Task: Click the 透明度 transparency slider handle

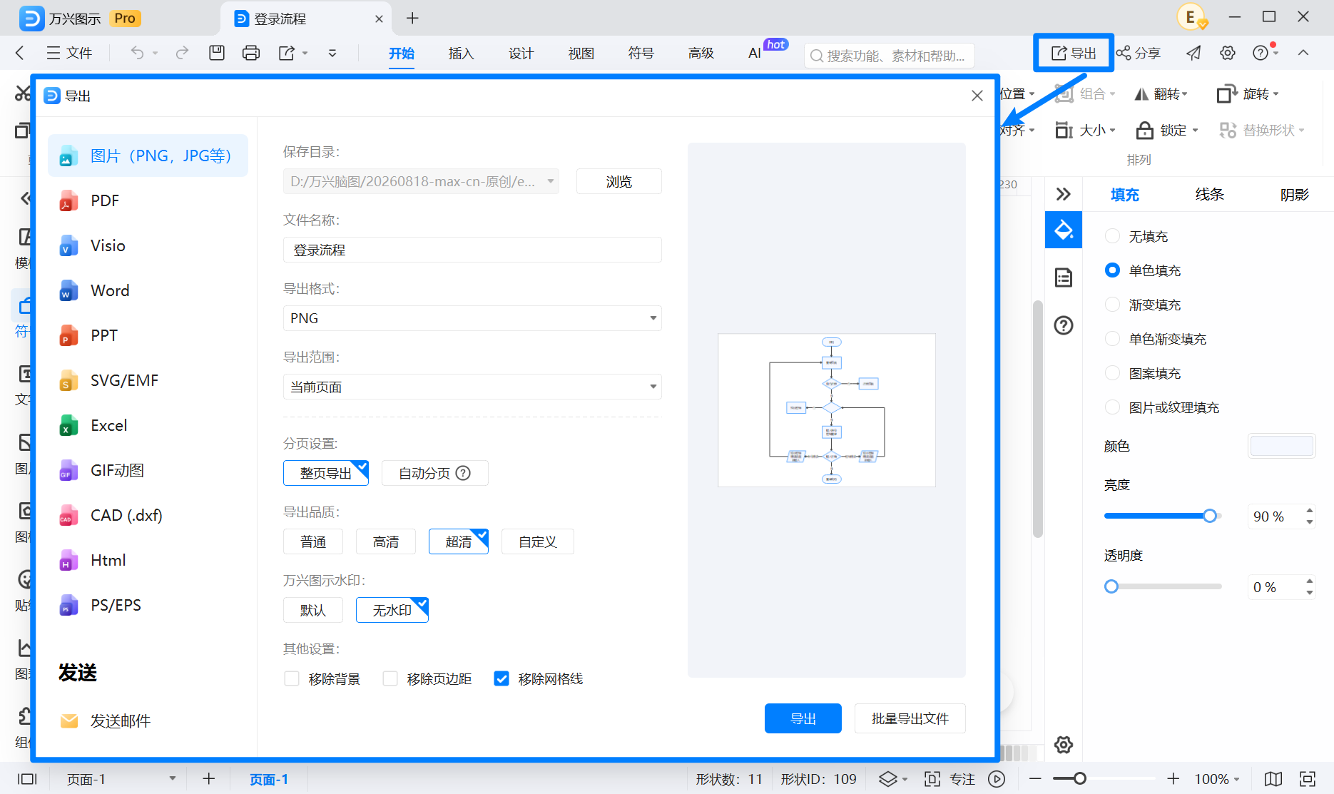Action: click(x=1111, y=586)
